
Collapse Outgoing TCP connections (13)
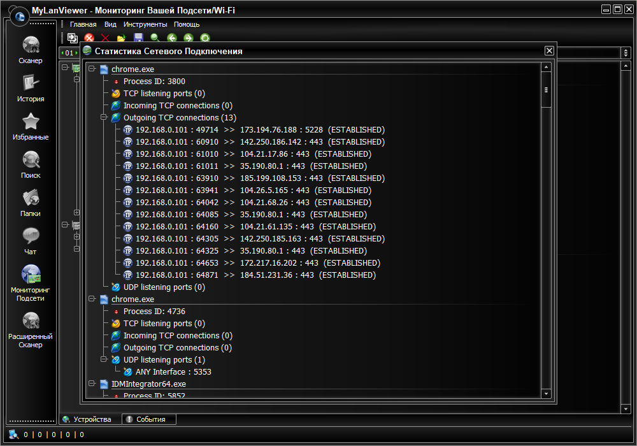click(104, 117)
